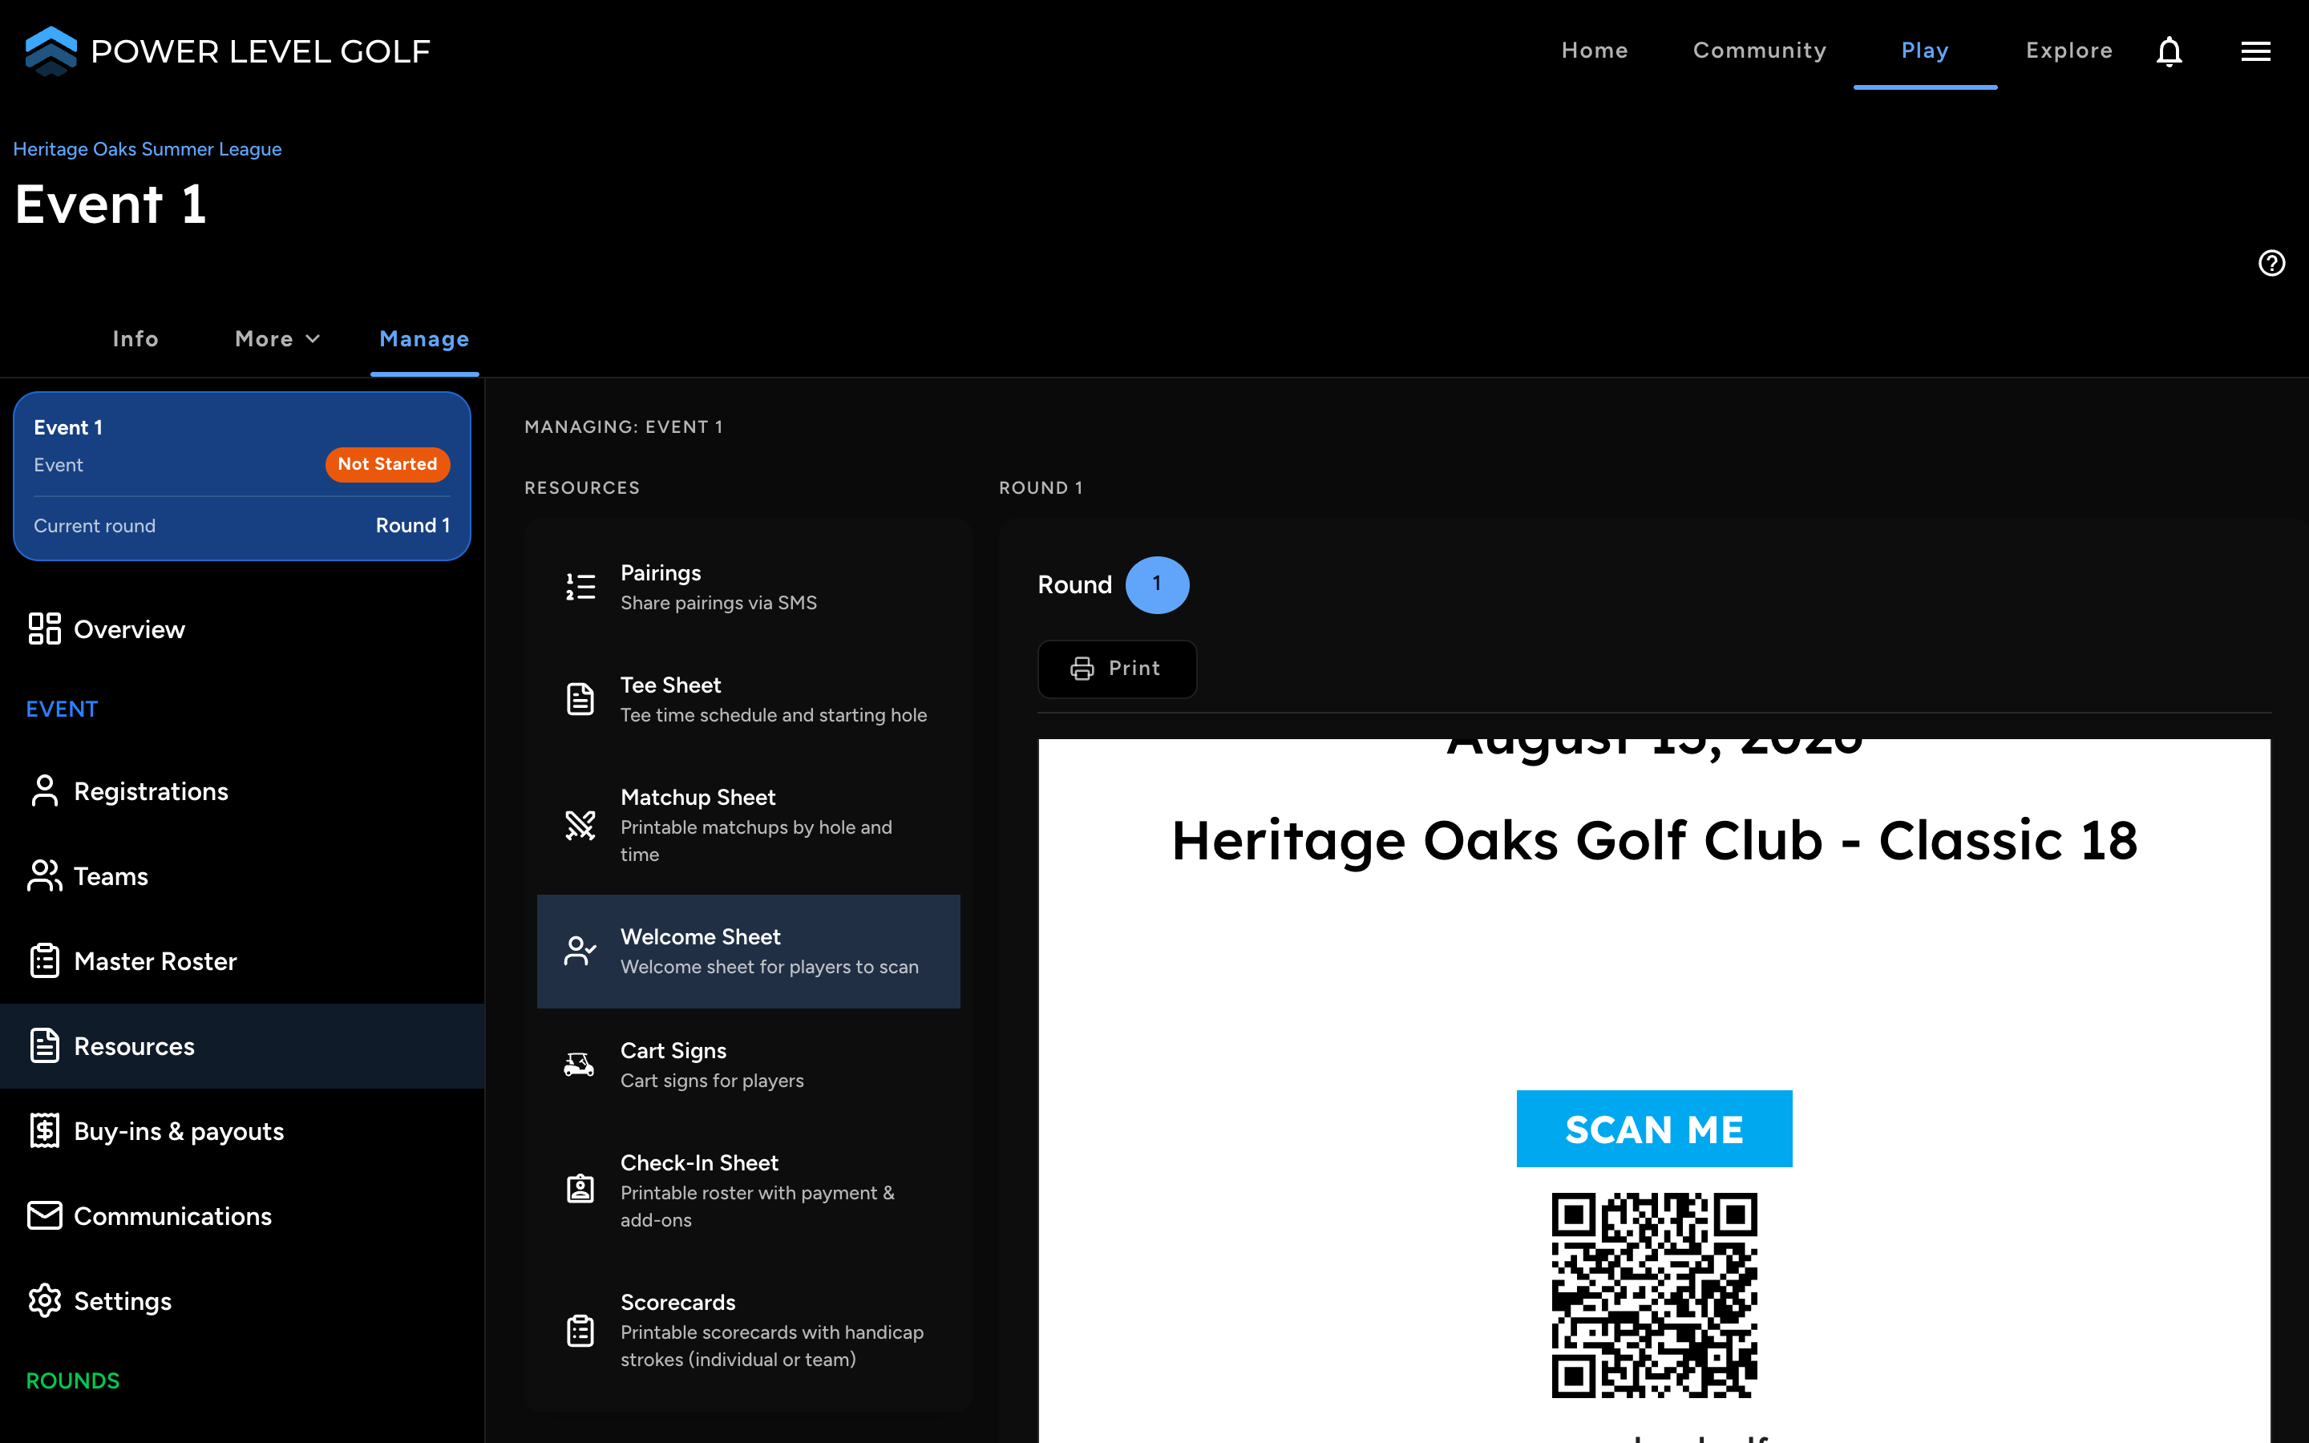
Task: Click the 'Share pairings via SMS' text
Action: tap(718, 602)
